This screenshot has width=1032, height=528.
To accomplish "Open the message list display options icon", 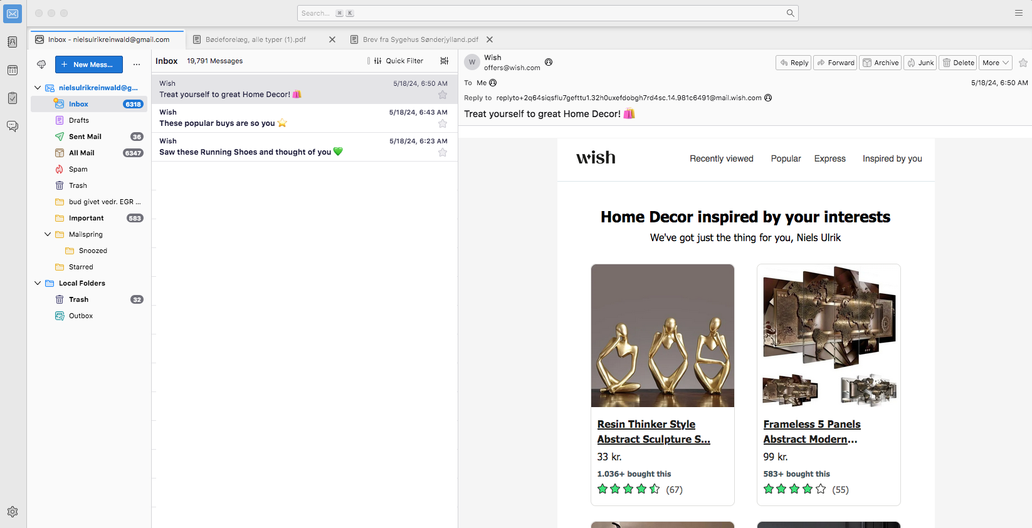I will coord(445,61).
